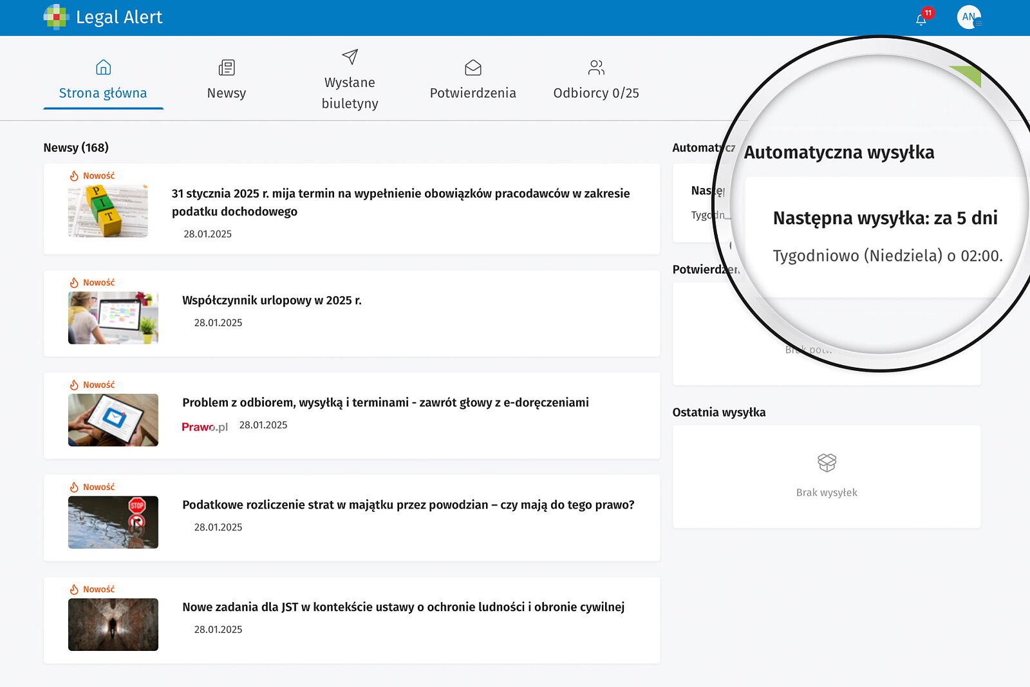Click the empty box icon in Ostatnia wysyłka
Screen dimensions: 1030x687
[x=827, y=462]
